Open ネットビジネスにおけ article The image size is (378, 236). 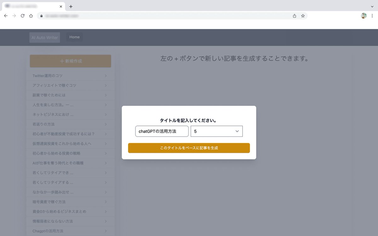point(53,115)
